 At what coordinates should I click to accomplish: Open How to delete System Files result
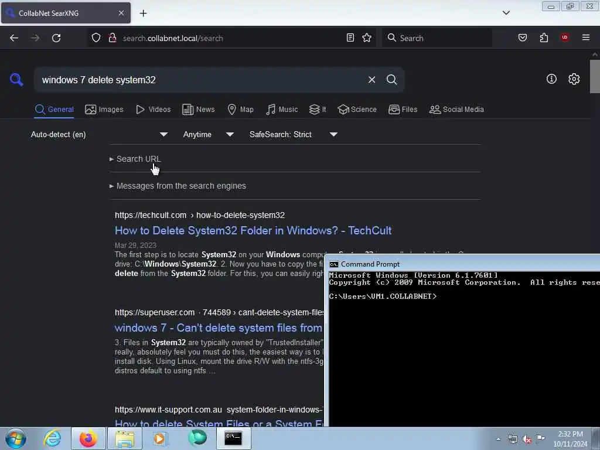click(219, 424)
